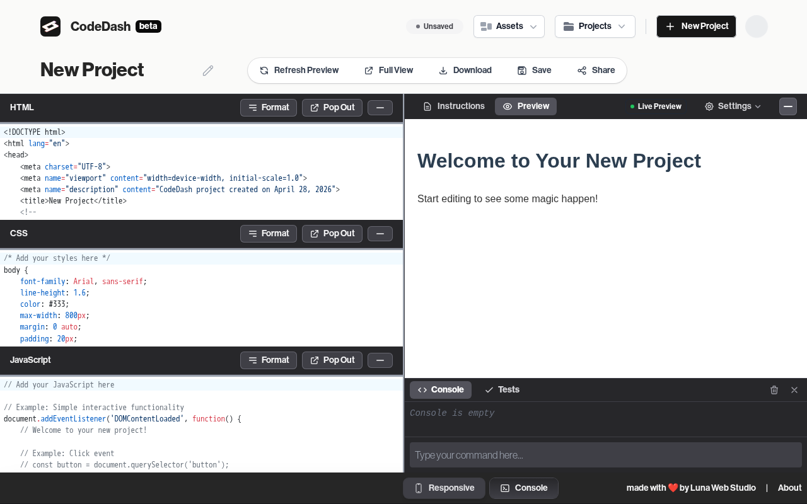Format the JavaScript code
The width and height of the screenshot is (807, 504).
tap(269, 360)
